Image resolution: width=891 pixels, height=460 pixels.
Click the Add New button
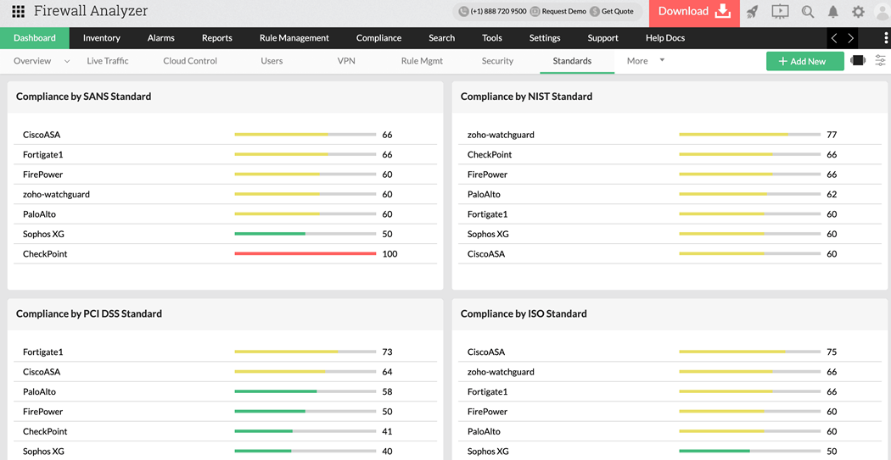[x=805, y=61]
